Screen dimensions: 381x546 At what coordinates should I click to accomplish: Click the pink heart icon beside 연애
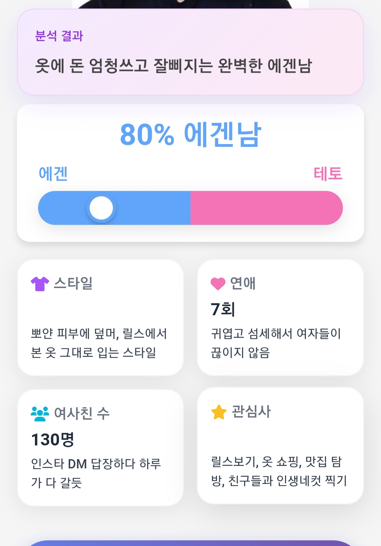click(x=218, y=283)
